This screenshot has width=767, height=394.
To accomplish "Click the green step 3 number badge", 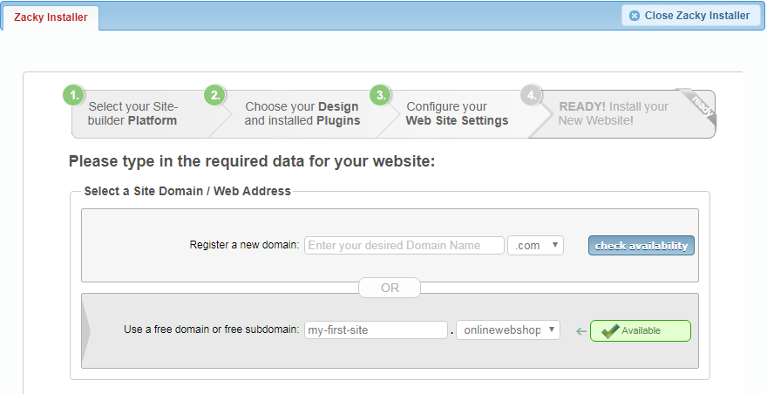I will point(381,95).
